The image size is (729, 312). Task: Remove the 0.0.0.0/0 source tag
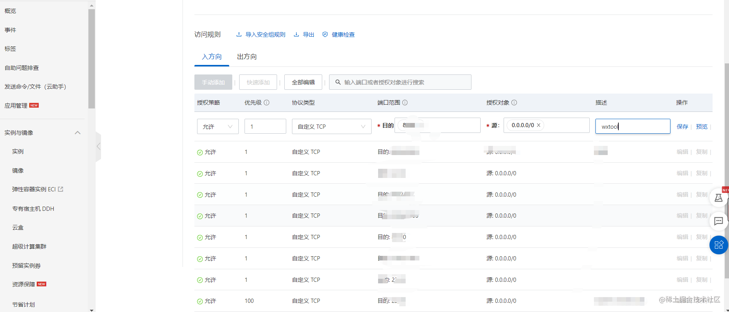point(538,125)
